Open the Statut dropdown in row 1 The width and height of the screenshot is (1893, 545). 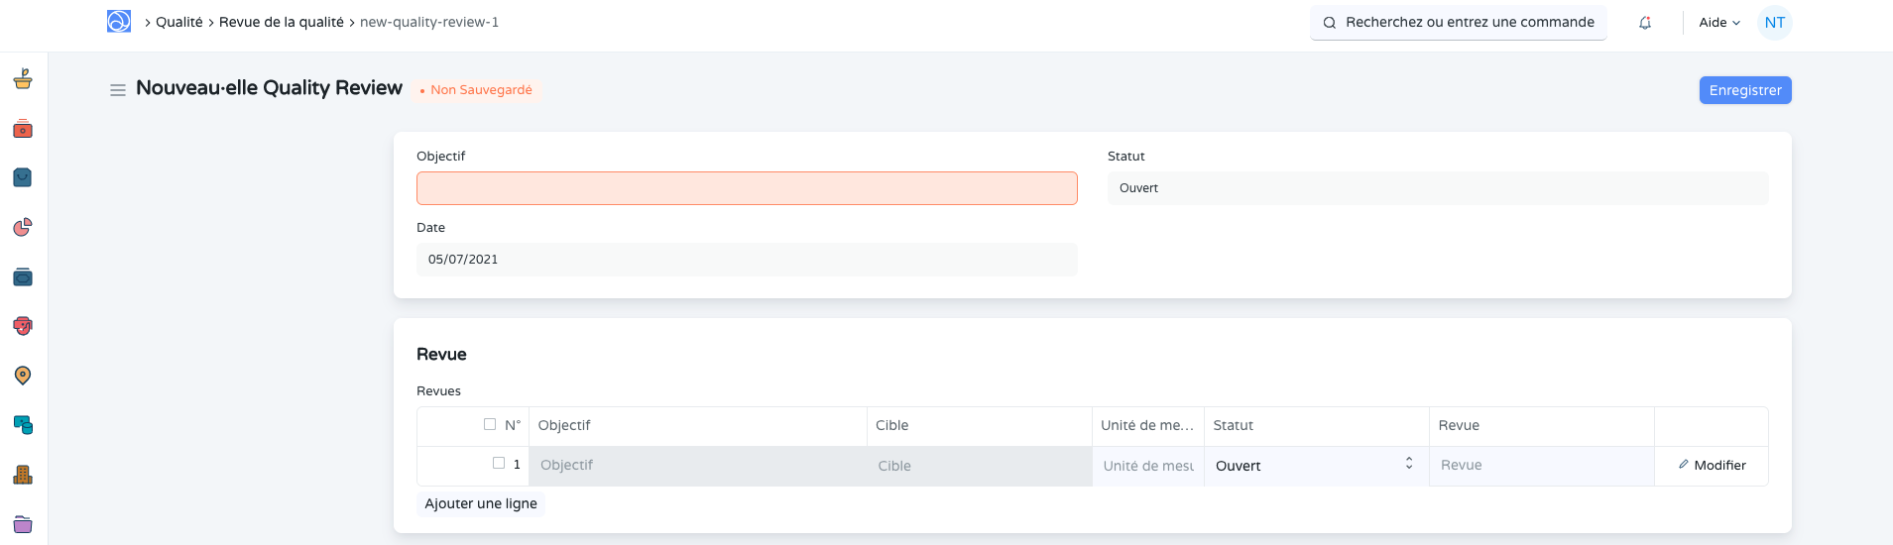(x=1315, y=466)
